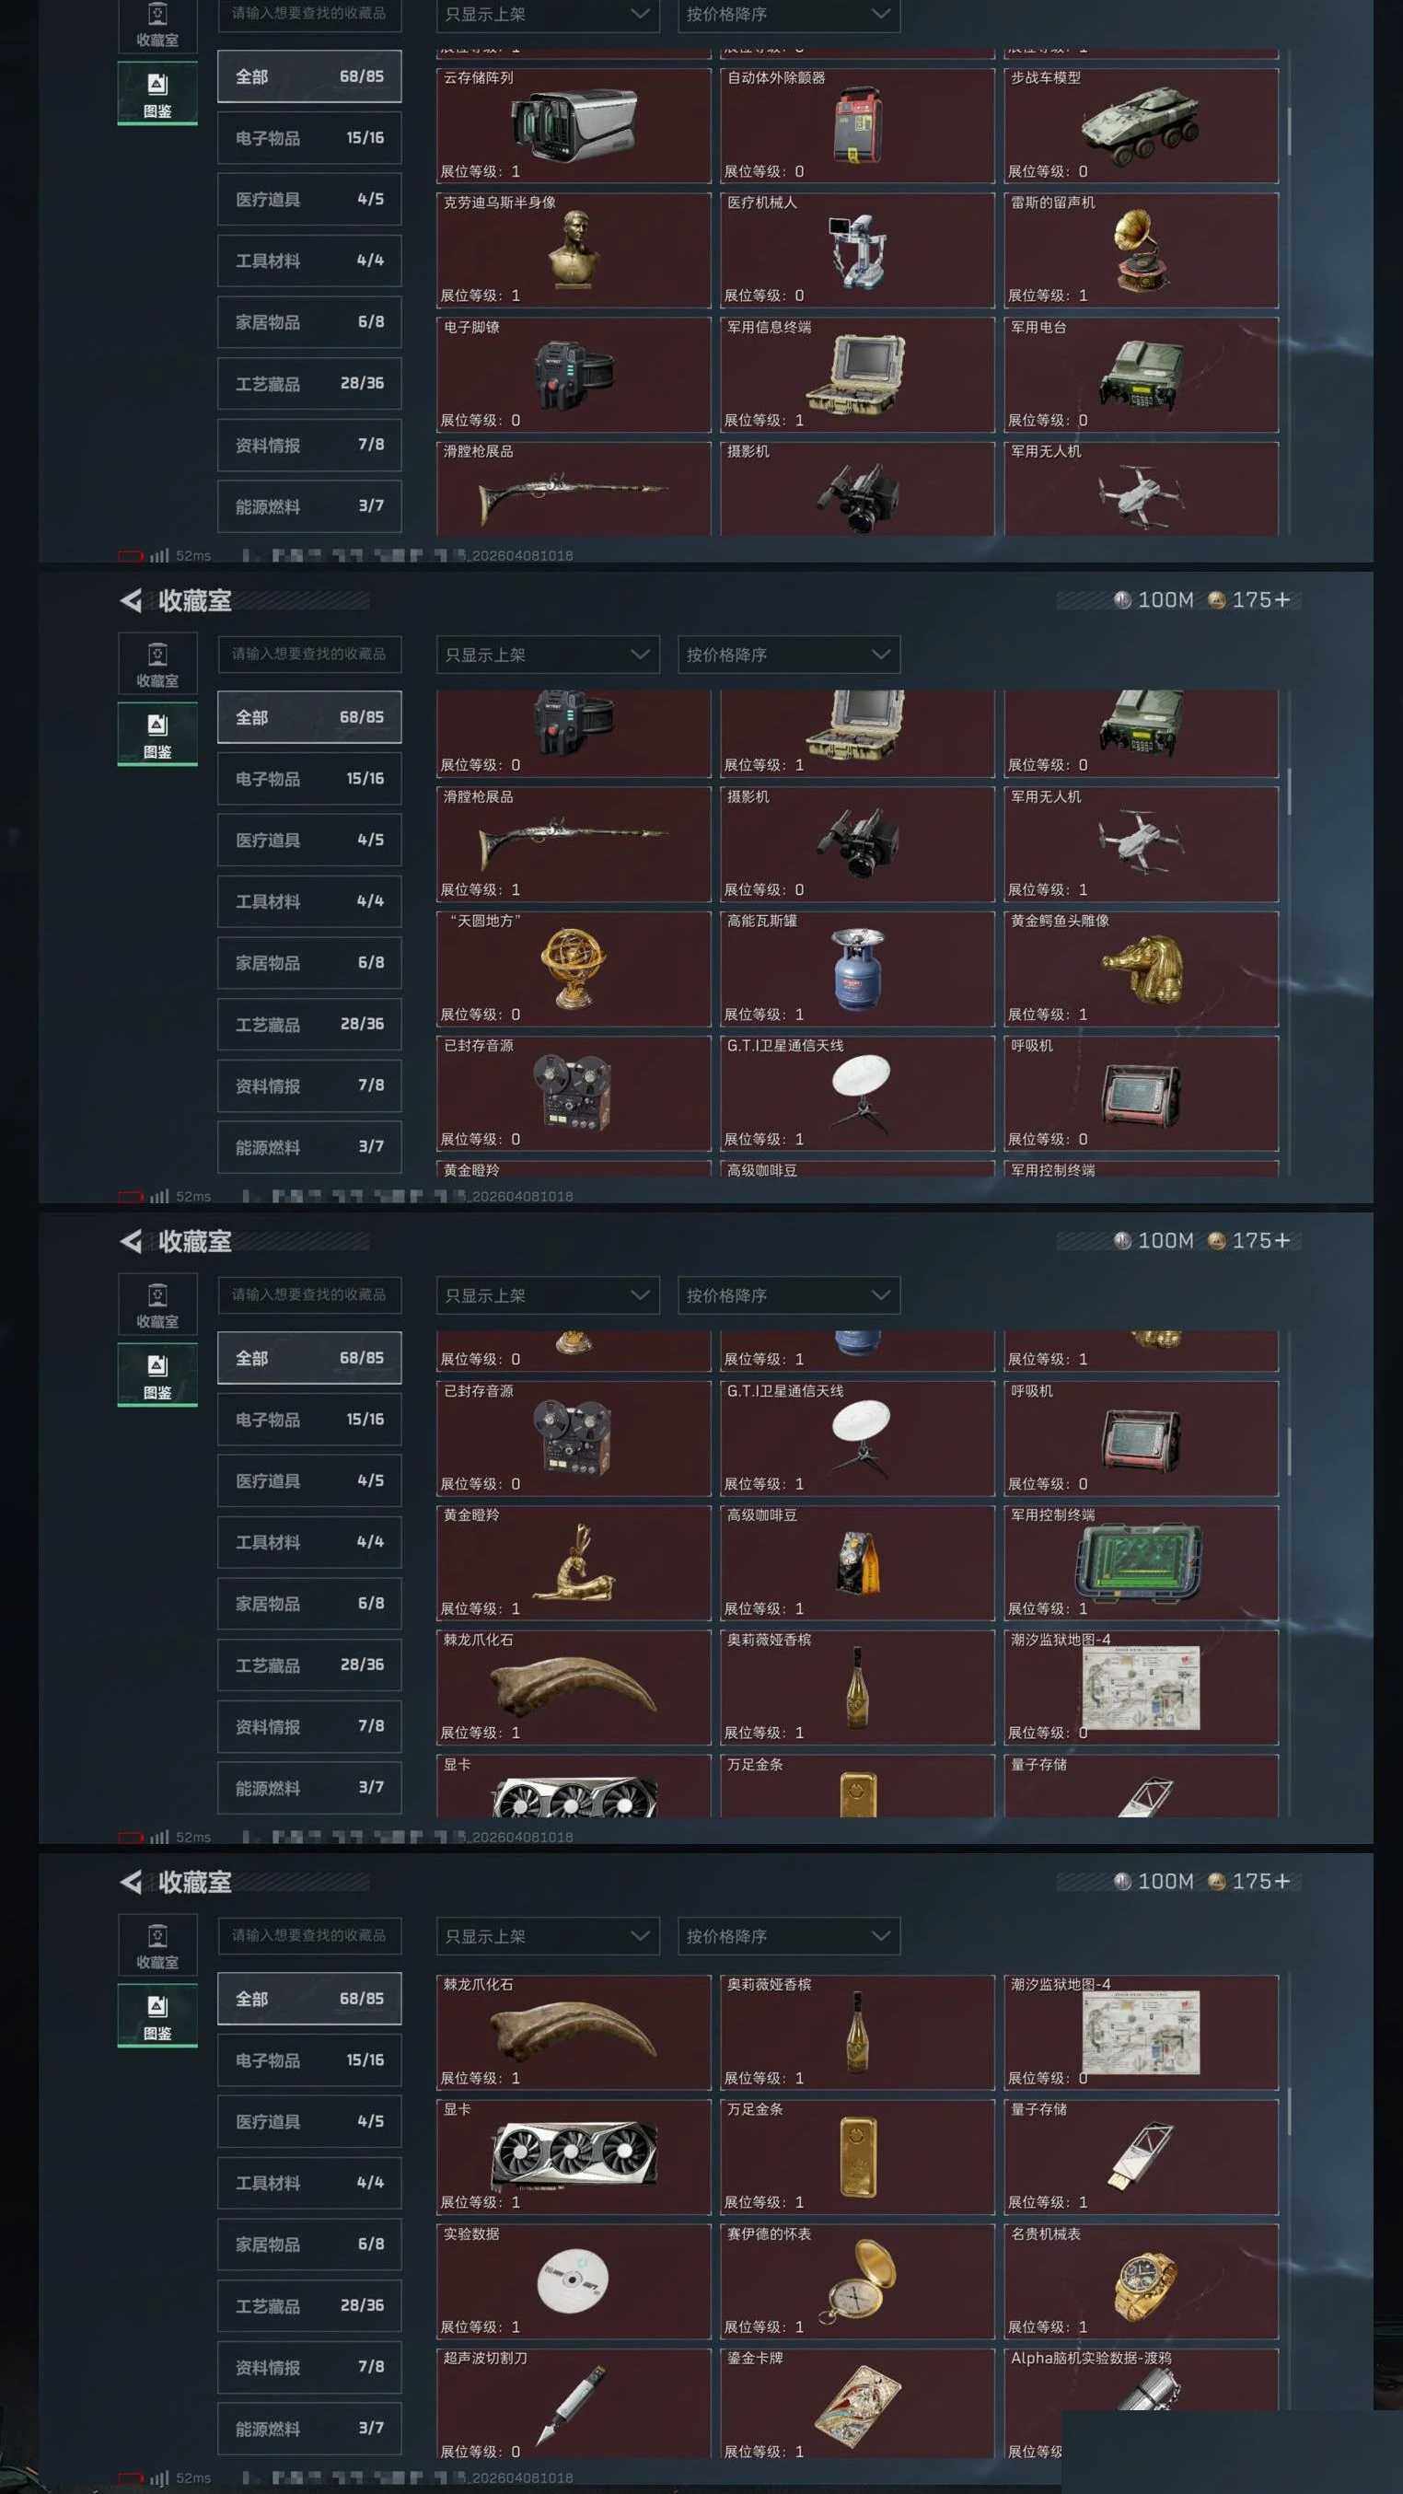Click the 步战车模型 armored vehicle icon

coord(1140,124)
